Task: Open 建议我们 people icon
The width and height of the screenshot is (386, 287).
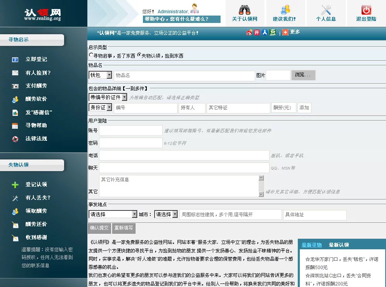Action: coord(285,10)
